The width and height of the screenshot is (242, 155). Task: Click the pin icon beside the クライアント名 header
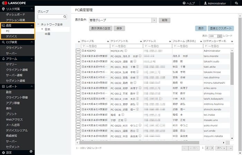coord(107,41)
